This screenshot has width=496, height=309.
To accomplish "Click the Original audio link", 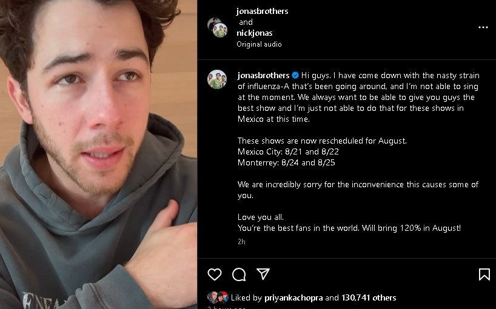I will click(259, 44).
